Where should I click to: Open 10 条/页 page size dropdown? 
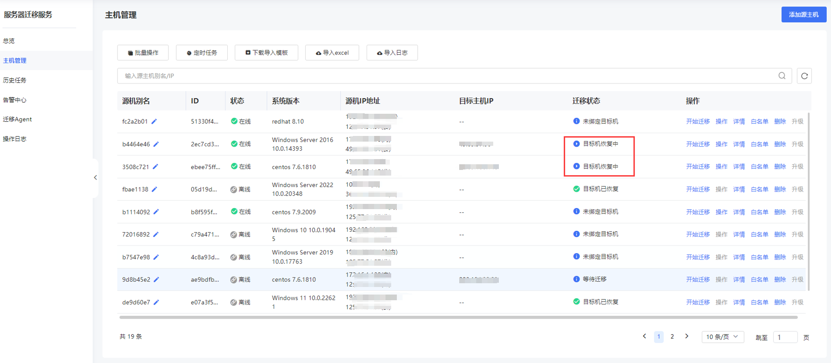tap(723, 337)
